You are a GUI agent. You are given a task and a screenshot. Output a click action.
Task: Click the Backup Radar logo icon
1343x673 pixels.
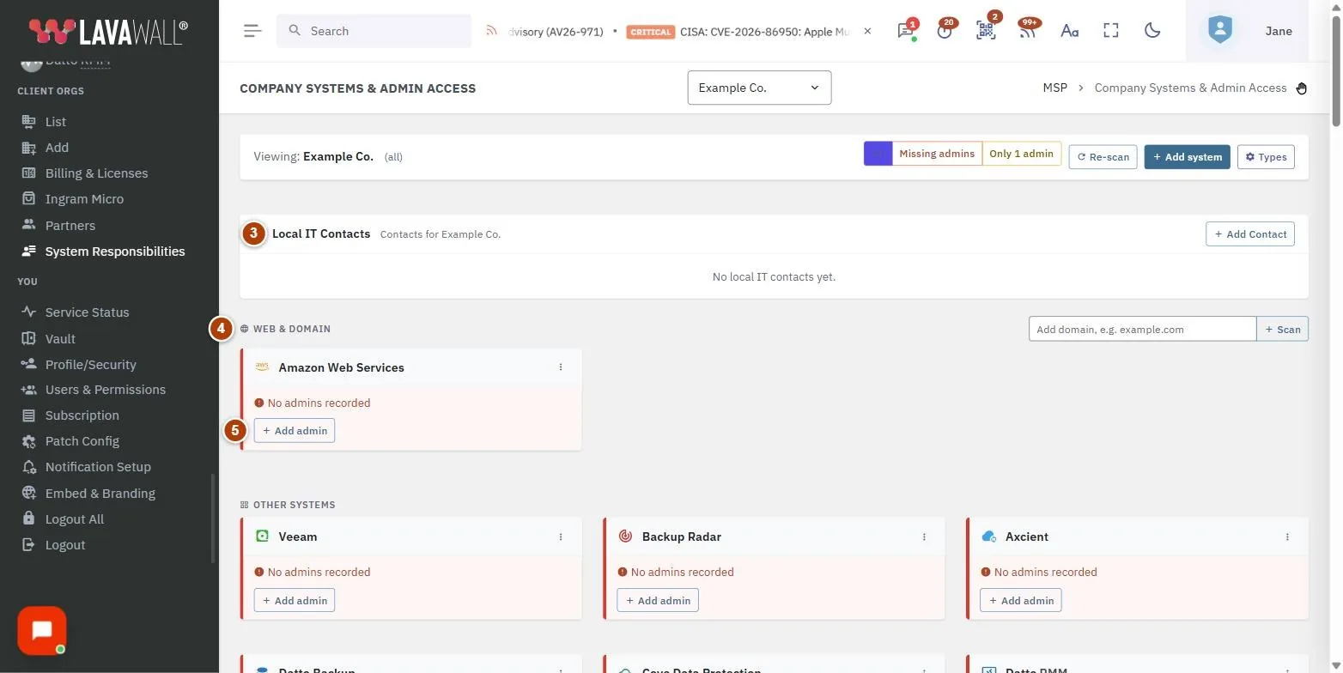626,537
